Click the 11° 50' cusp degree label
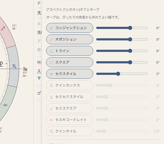 (14, 27)
